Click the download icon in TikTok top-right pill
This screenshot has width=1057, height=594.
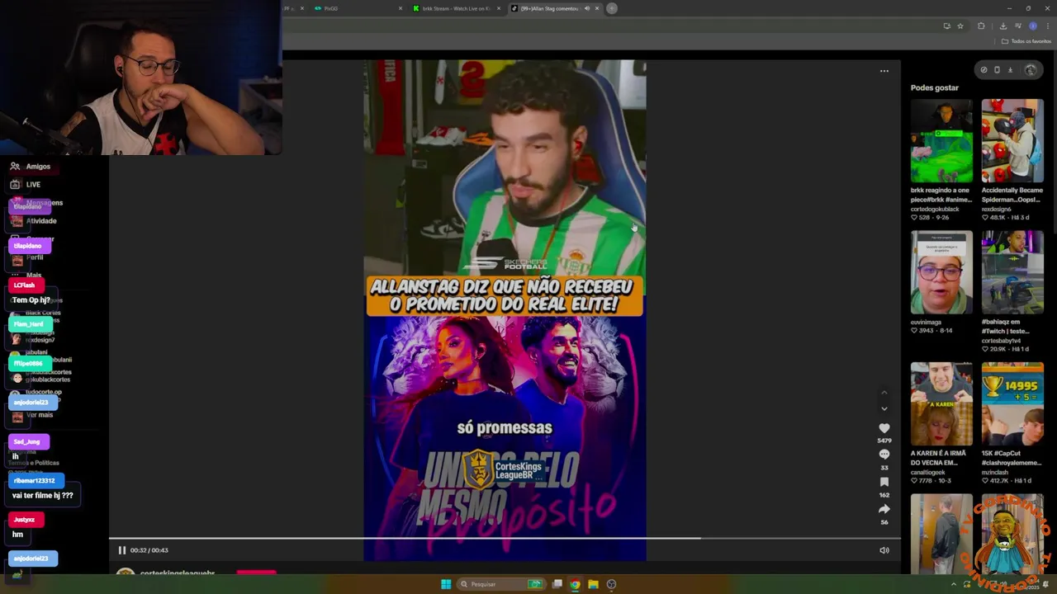[x=1010, y=70]
